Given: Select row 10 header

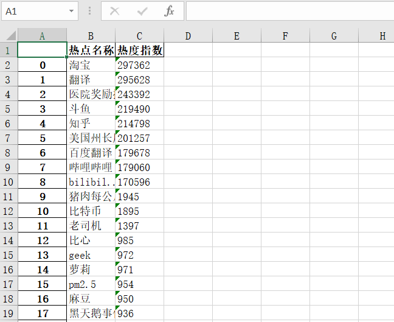Looking at the screenshot, I should [9, 181].
